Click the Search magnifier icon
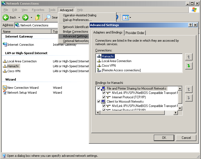The height and width of the screenshot is (159, 201). tap(47, 17)
